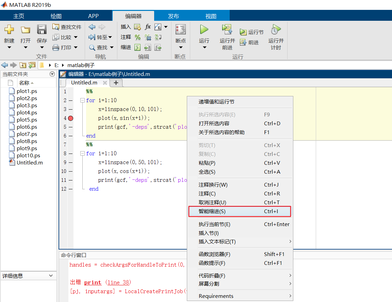Add a new editor tab with the plus button

[x=116, y=83]
